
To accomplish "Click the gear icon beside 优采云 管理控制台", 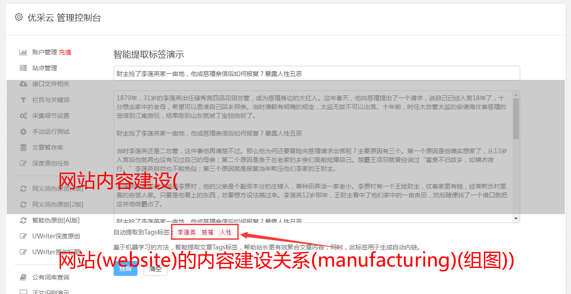I will (x=19, y=17).
